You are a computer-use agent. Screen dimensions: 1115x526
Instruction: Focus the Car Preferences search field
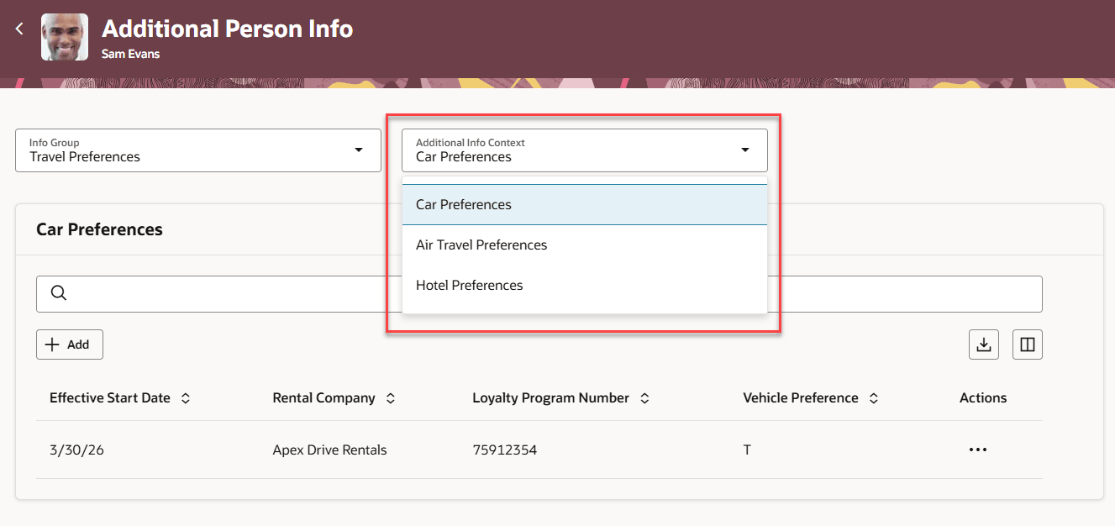click(539, 294)
